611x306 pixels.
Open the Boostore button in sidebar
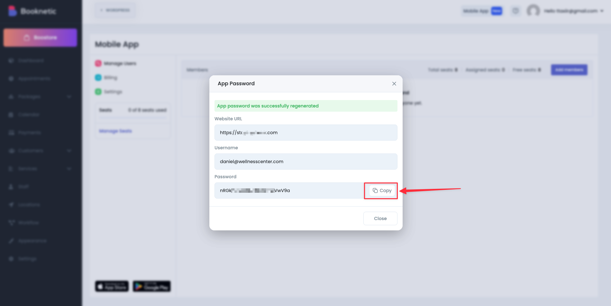pos(40,38)
